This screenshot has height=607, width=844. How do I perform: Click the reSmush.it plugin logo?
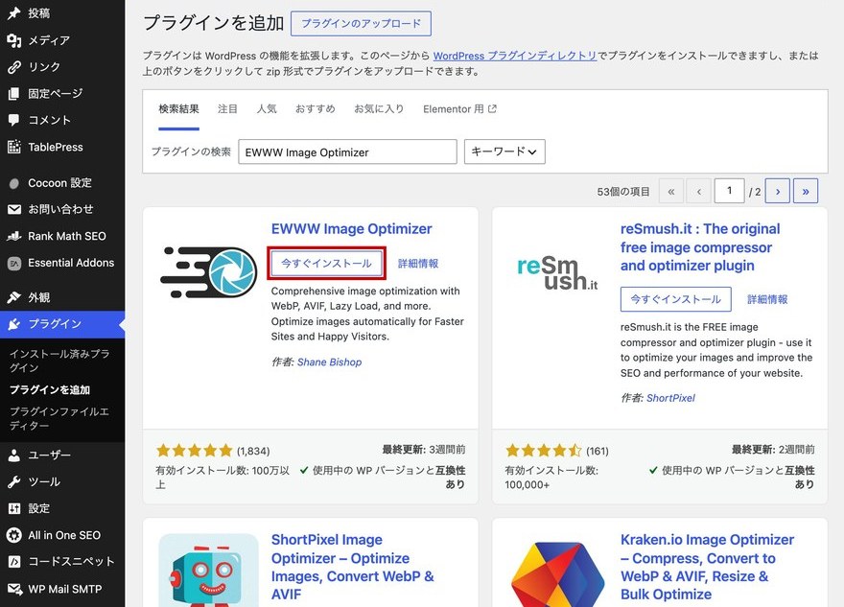pos(557,273)
